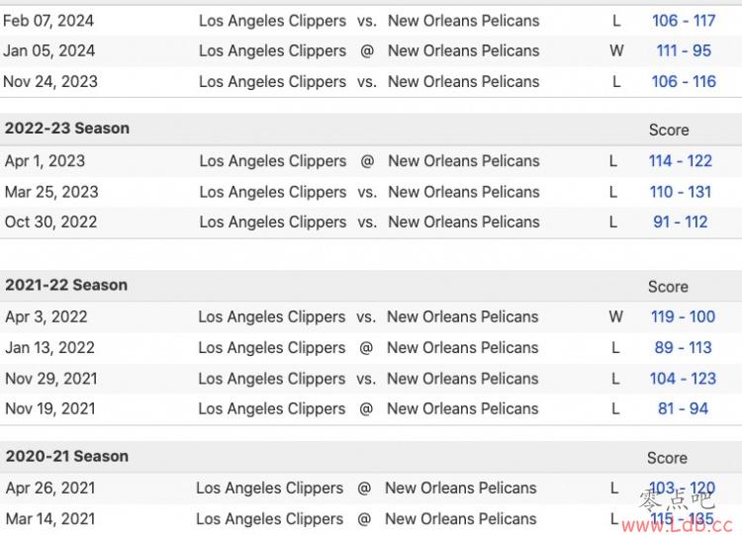
Task: Click the 2021-22 Season header
Action: click(x=66, y=285)
